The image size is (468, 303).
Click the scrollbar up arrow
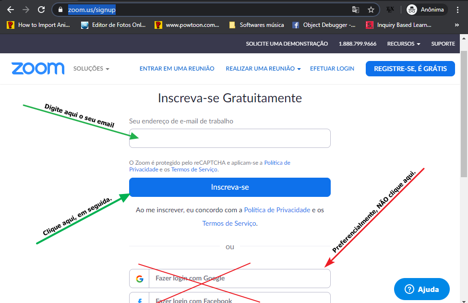pyautogui.click(x=464, y=38)
